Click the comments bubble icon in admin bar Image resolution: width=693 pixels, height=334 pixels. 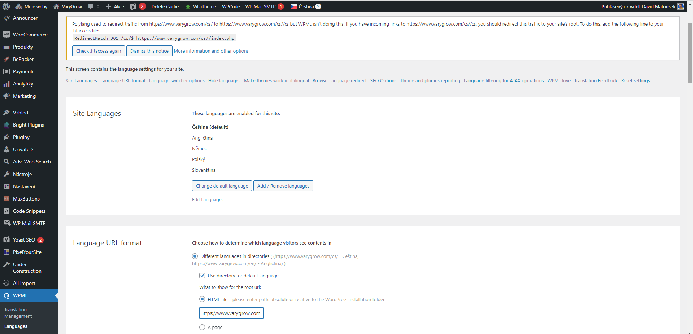coord(91,6)
